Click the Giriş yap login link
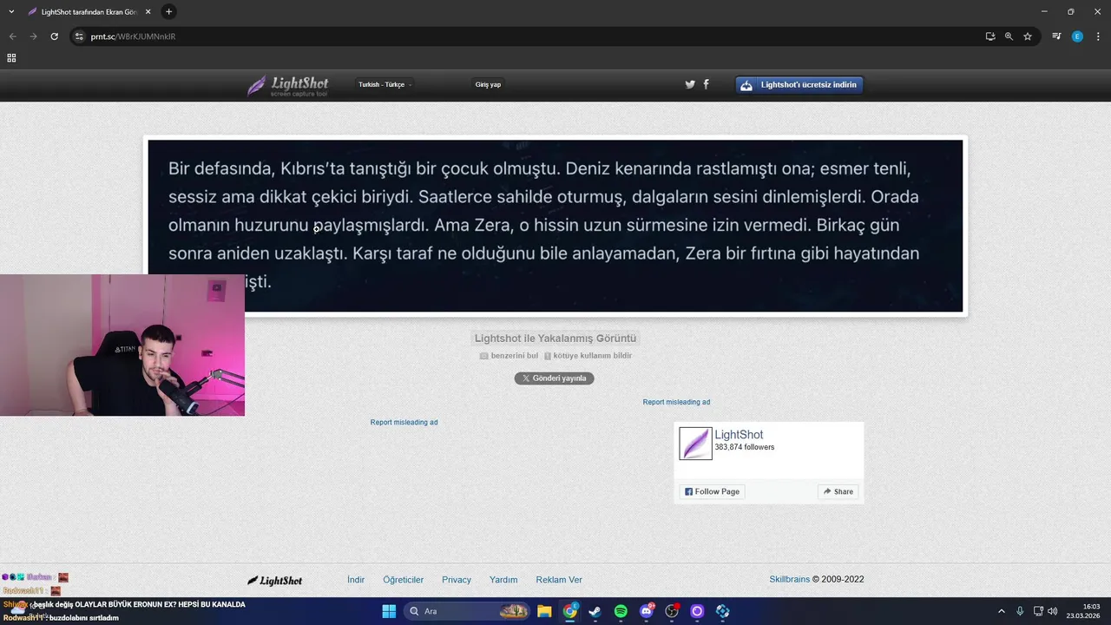 tap(488, 84)
